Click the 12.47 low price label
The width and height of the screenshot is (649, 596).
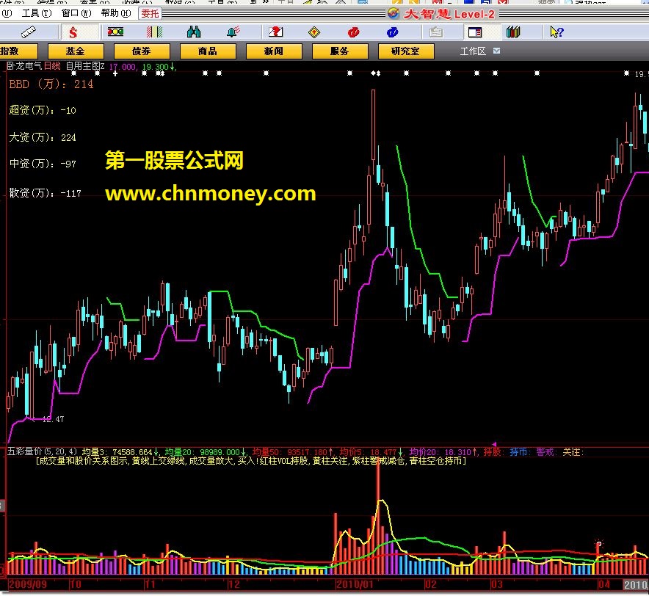pyautogui.click(x=53, y=419)
